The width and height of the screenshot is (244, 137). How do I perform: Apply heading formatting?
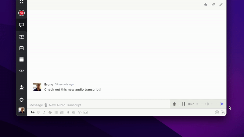tap(68, 112)
